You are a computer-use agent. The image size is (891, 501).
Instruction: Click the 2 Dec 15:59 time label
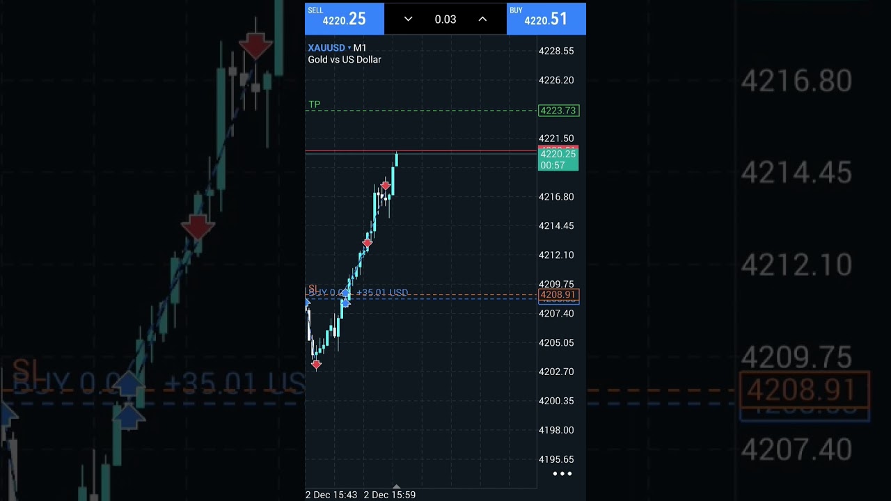click(390, 495)
